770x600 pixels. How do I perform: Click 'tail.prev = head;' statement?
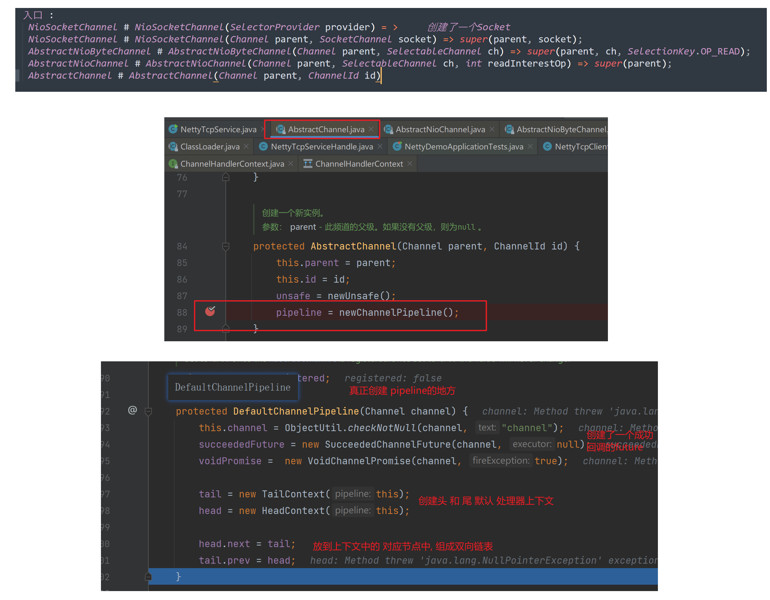pos(247,561)
